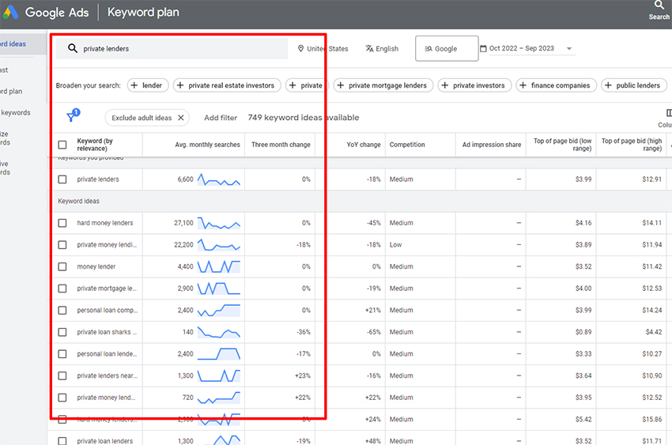The width and height of the screenshot is (672, 445).
Task: Click the 749 keyword ideas available text
Action: [x=304, y=118]
